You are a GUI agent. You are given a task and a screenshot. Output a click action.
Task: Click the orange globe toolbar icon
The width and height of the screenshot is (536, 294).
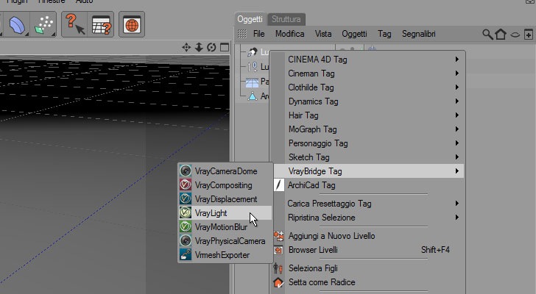pyautogui.click(x=132, y=25)
